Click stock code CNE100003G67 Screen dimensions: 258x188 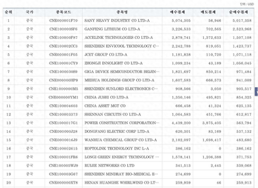point(64,174)
